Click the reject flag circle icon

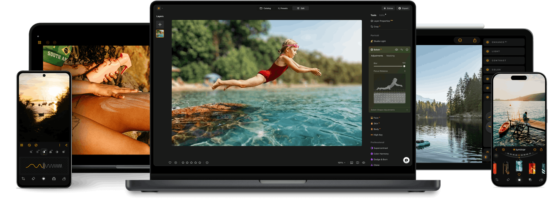click(176, 163)
